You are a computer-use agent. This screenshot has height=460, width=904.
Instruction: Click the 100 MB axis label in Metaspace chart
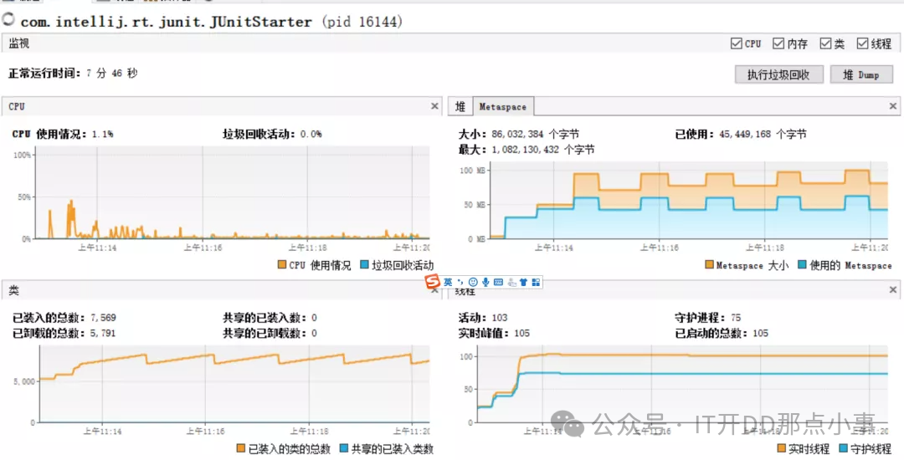473,171
